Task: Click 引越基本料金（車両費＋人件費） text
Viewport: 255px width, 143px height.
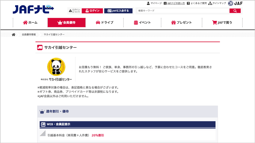Action: coord(69,135)
